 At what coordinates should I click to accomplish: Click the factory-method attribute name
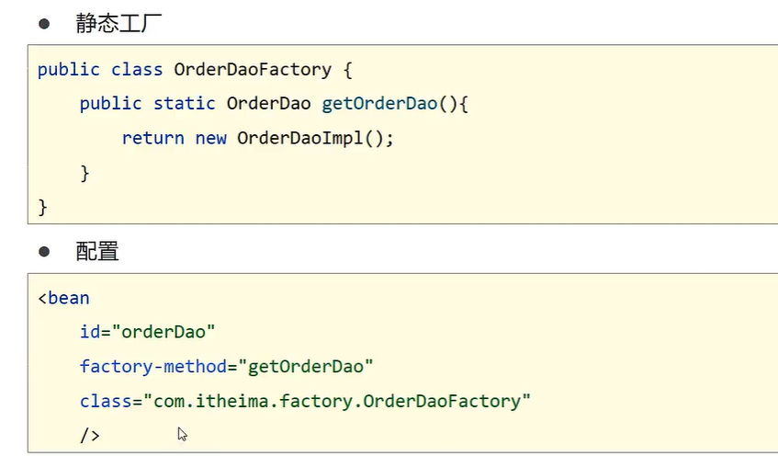click(152, 367)
